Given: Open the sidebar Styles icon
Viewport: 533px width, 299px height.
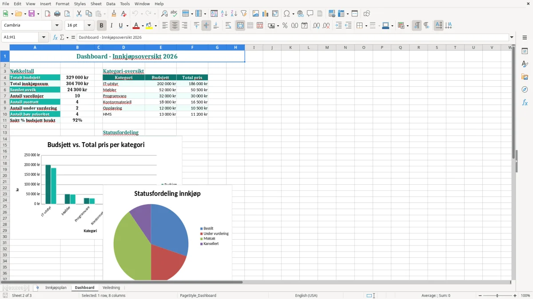Looking at the screenshot, I should click(525, 64).
